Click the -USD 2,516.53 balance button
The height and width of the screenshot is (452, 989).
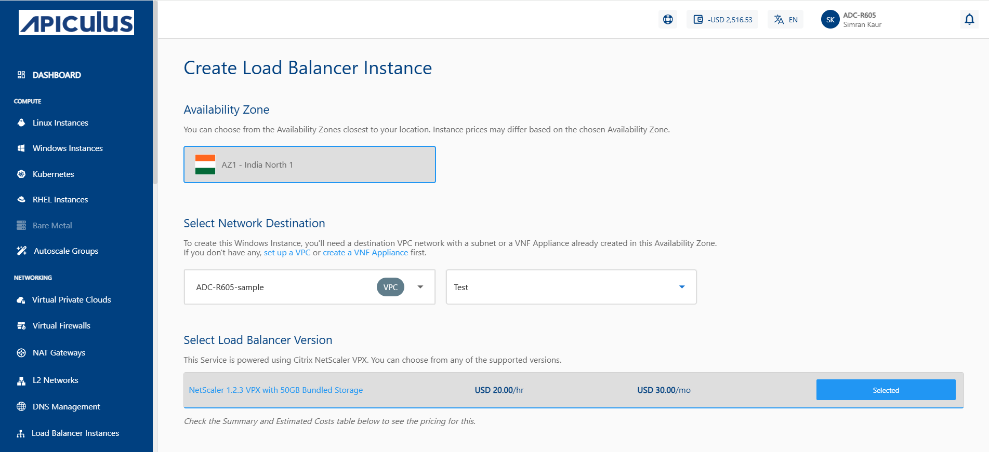[722, 20]
